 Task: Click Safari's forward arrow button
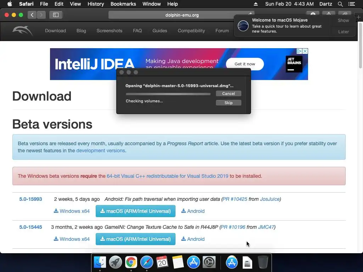(41, 15)
